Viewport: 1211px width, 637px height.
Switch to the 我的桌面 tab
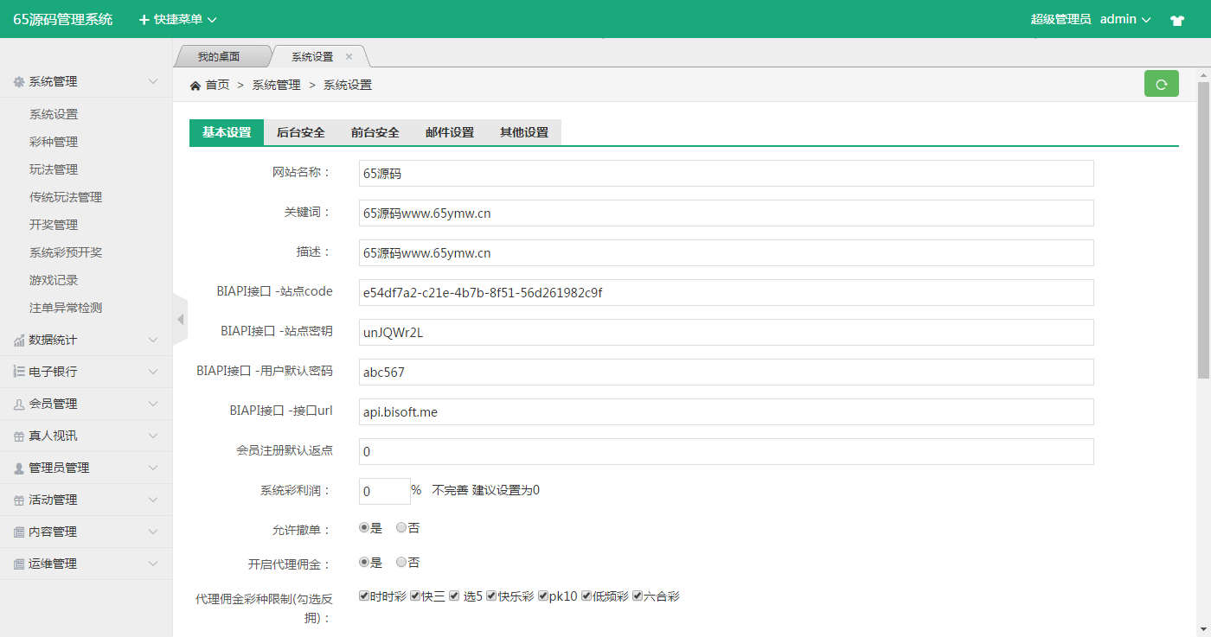click(x=219, y=56)
